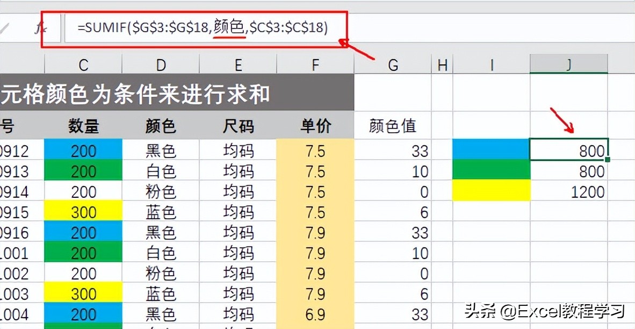Click the 单价 header cell
This screenshot has height=329, width=635.
(315, 126)
